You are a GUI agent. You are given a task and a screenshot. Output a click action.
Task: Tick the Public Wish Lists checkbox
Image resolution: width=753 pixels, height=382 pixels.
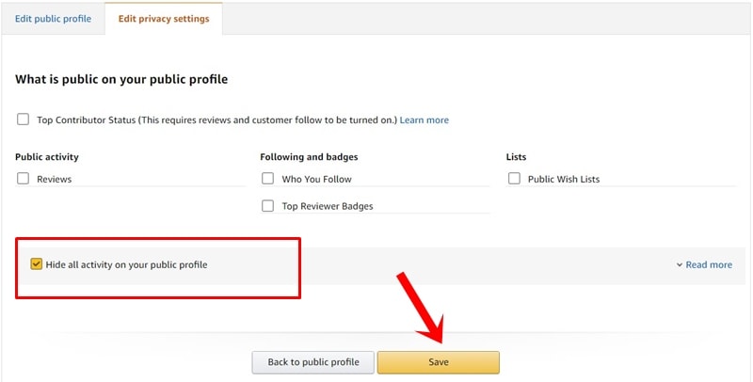pos(514,179)
